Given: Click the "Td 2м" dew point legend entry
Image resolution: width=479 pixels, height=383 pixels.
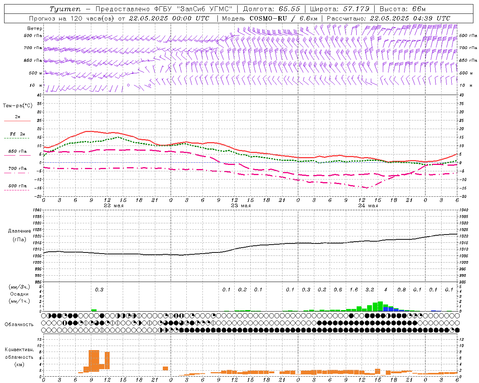Looking at the screenshot, I should click(18, 134).
